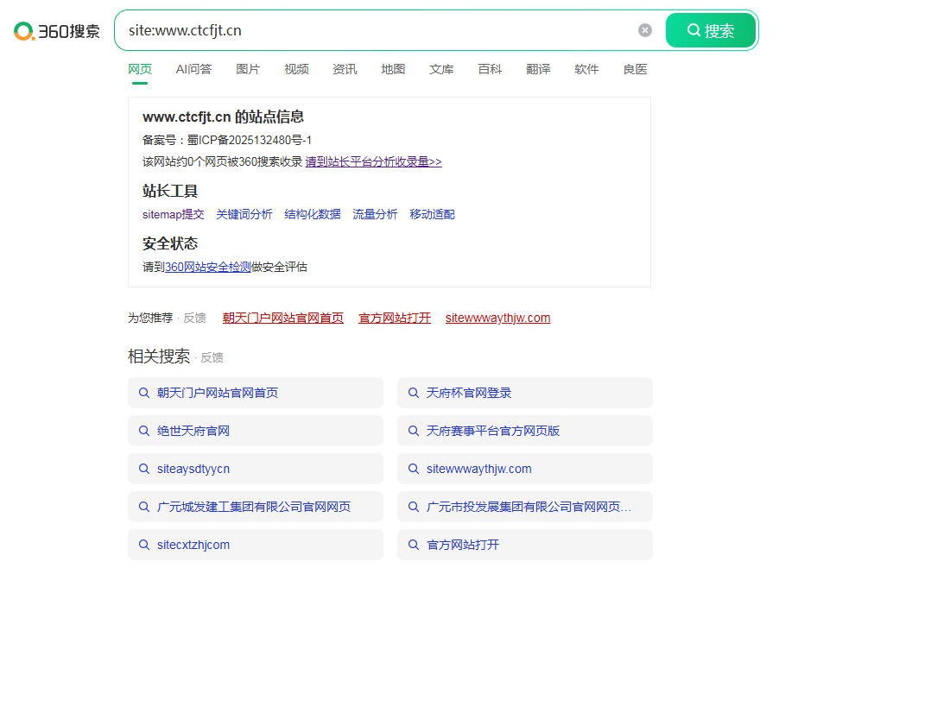Open recommended link 朝天门户网站官网首页 in red
This screenshot has height=713, width=931.
click(283, 319)
